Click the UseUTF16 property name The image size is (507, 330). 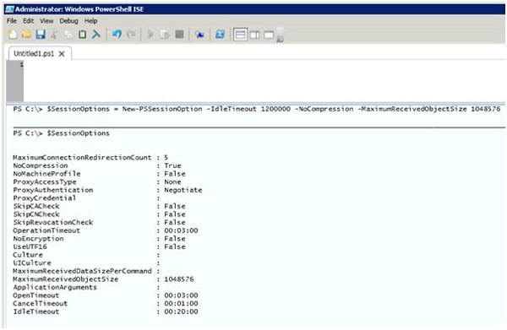coord(30,246)
